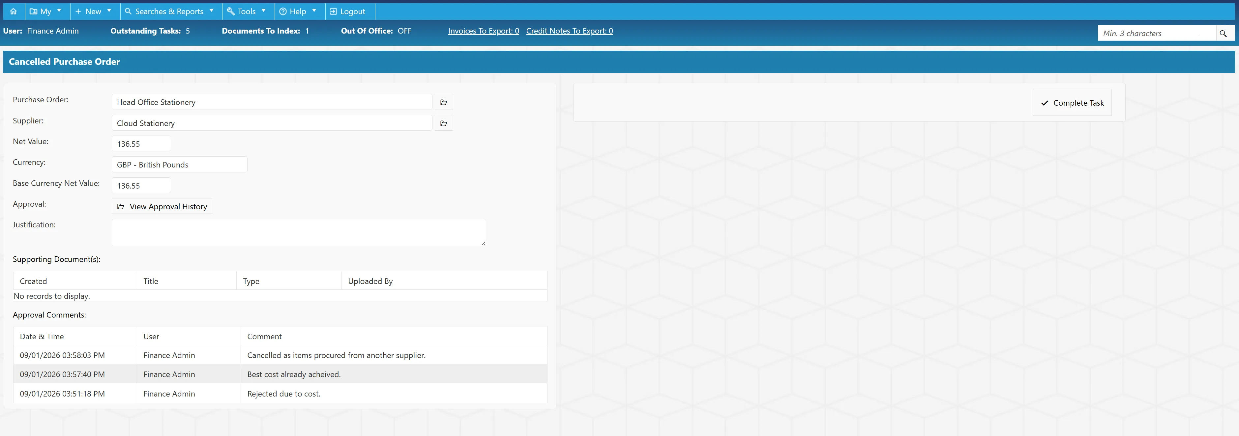The height and width of the screenshot is (436, 1239).
Task: Open the Credit Notes To Export link
Action: click(x=570, y=31)
